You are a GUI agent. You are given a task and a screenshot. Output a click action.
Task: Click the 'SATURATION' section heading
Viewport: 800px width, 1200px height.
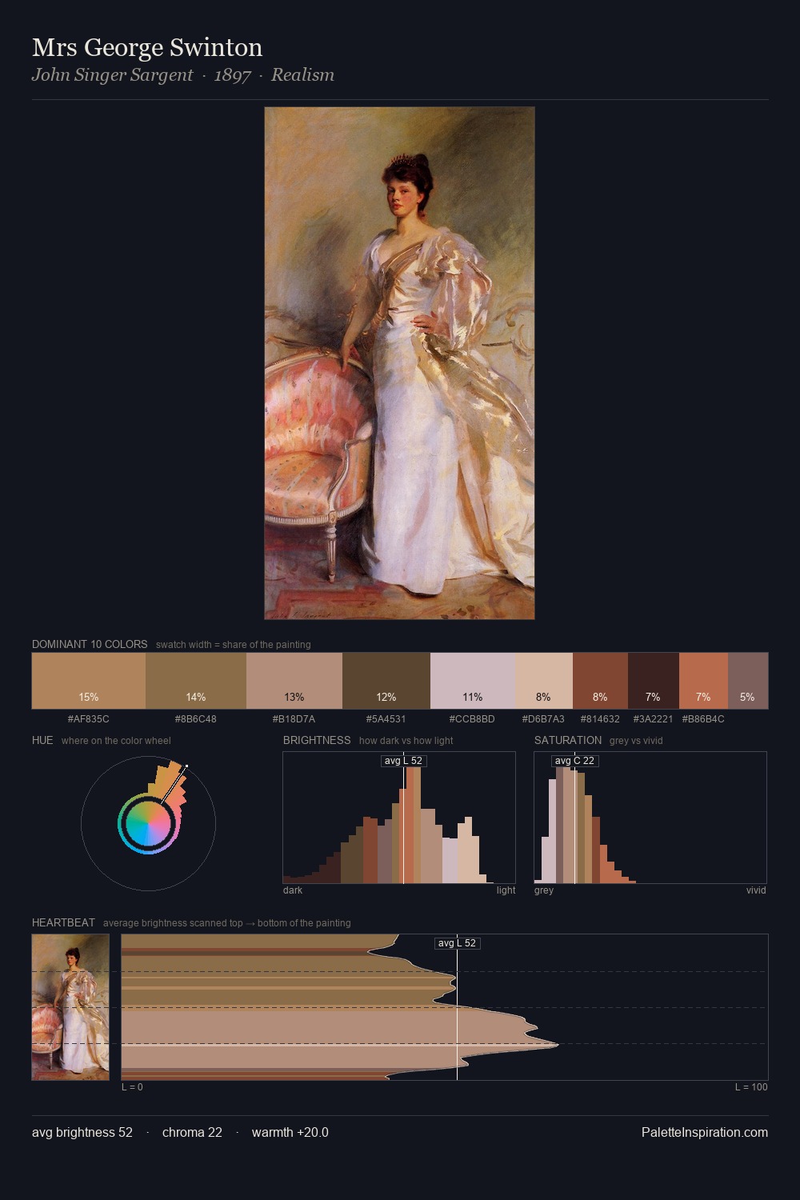point(568,740)
